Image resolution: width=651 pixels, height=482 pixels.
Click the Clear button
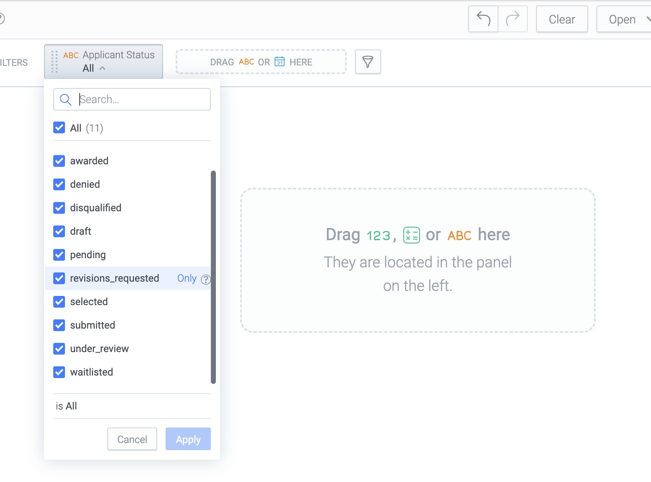(x=562, y=19)
